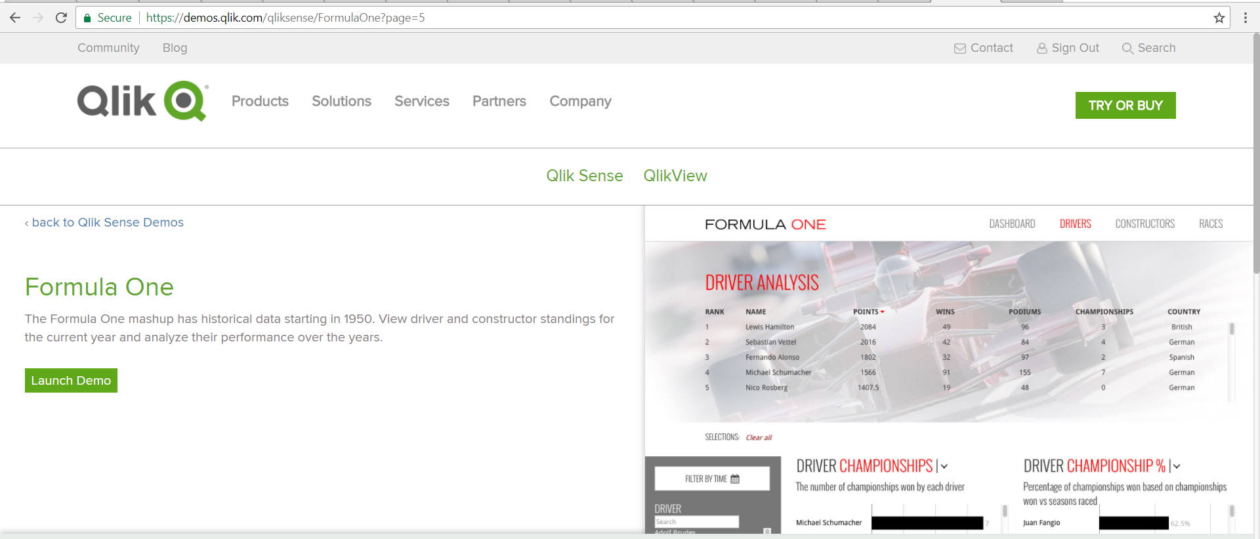This screenshot has width=1260, height=539.
Task: Click the page vertical scrollbar
Action: coord(1256,153)
